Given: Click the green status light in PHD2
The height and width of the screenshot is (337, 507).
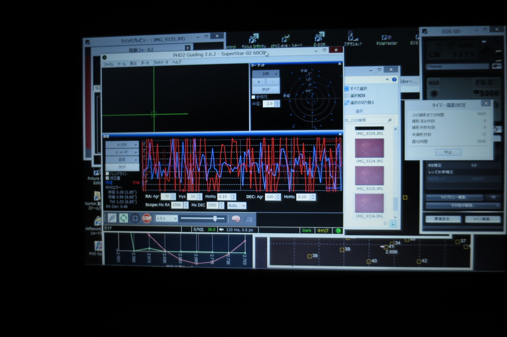Looking at the screenshot, I should (338, 230).
